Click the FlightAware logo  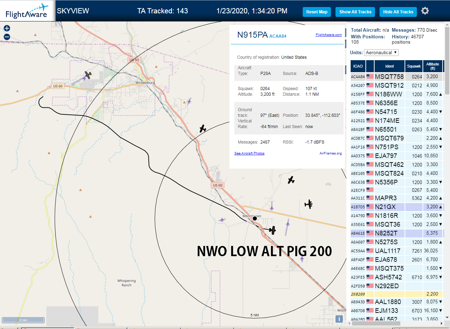click(27, 11)
